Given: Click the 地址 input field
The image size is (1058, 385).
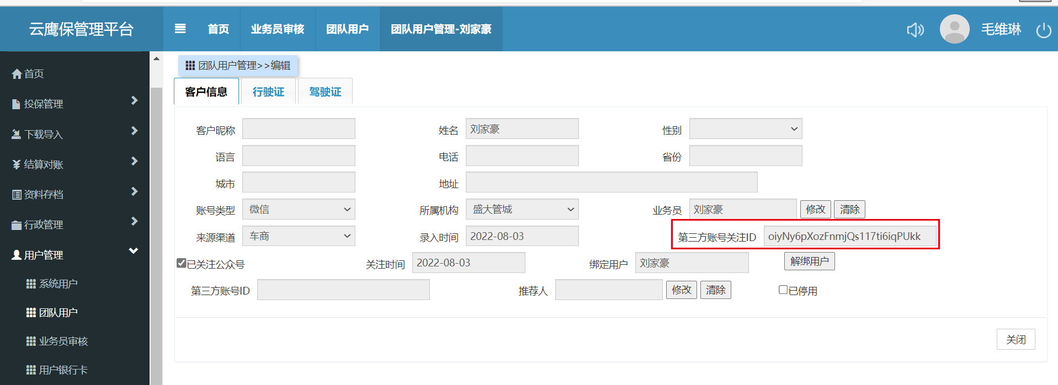Looking at the screenshot, I should click(x=612, y=182).
